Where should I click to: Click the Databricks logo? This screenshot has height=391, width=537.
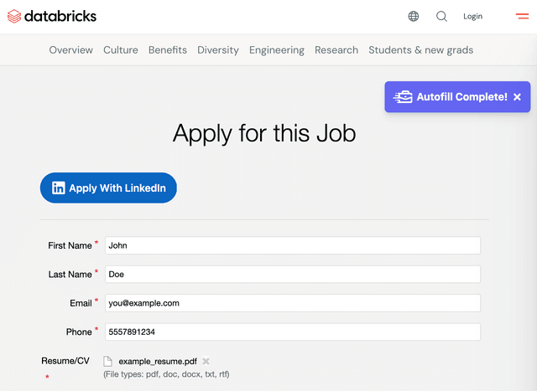(52, 16)
